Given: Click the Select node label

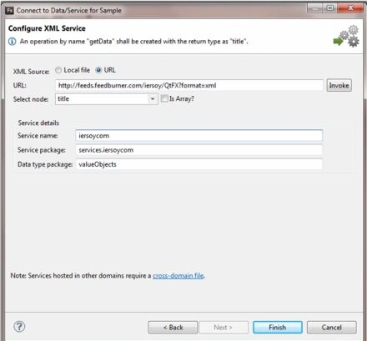Looking at the screenshot, I should pyautogui.click(x=31, y=99).
